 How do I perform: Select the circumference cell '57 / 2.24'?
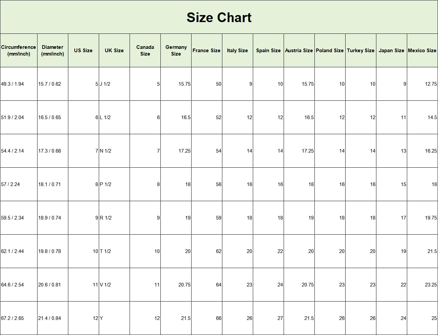pos(19,184)
